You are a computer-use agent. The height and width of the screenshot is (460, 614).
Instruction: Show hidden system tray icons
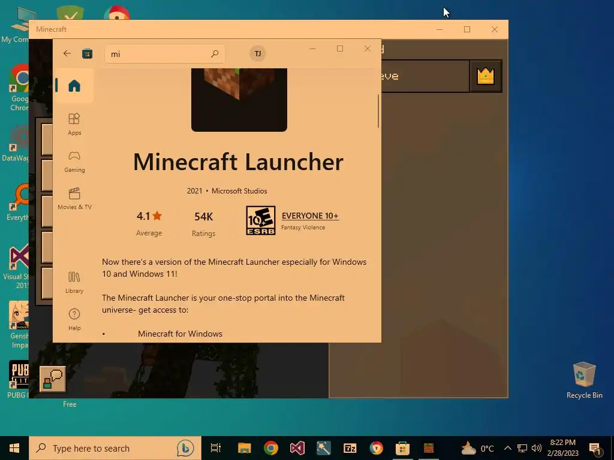[507, 448]
